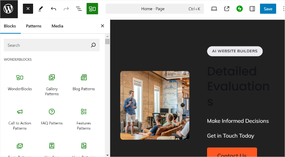Close the inserter panel with X

103,26
